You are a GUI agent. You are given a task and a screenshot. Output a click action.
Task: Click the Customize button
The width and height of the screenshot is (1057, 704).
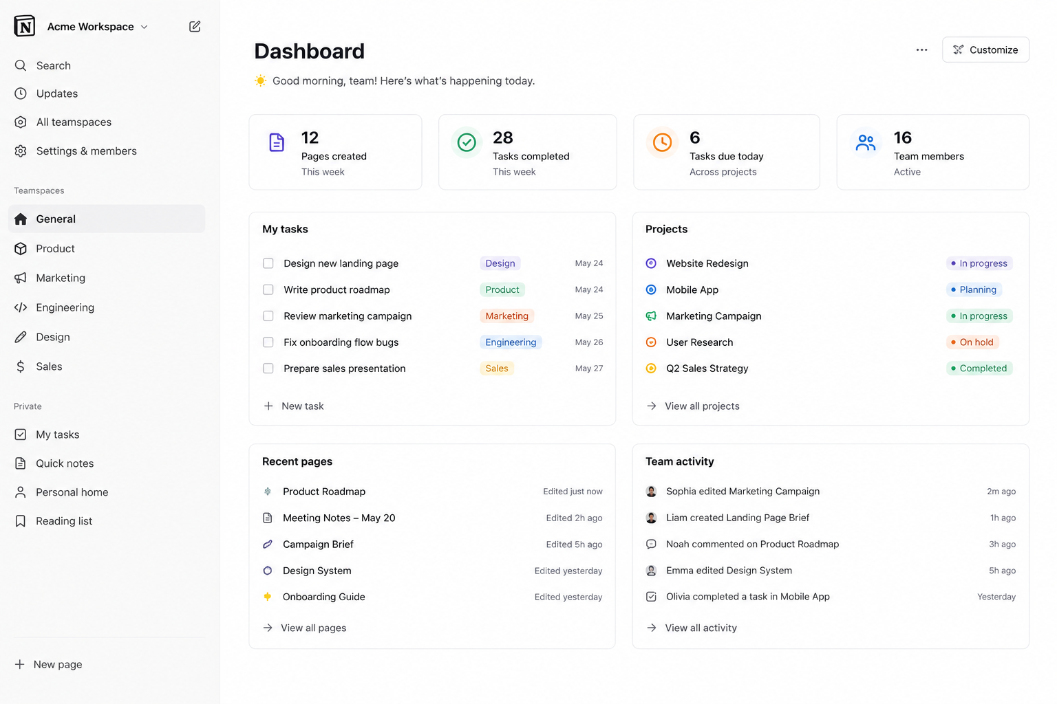coord(985,49)
